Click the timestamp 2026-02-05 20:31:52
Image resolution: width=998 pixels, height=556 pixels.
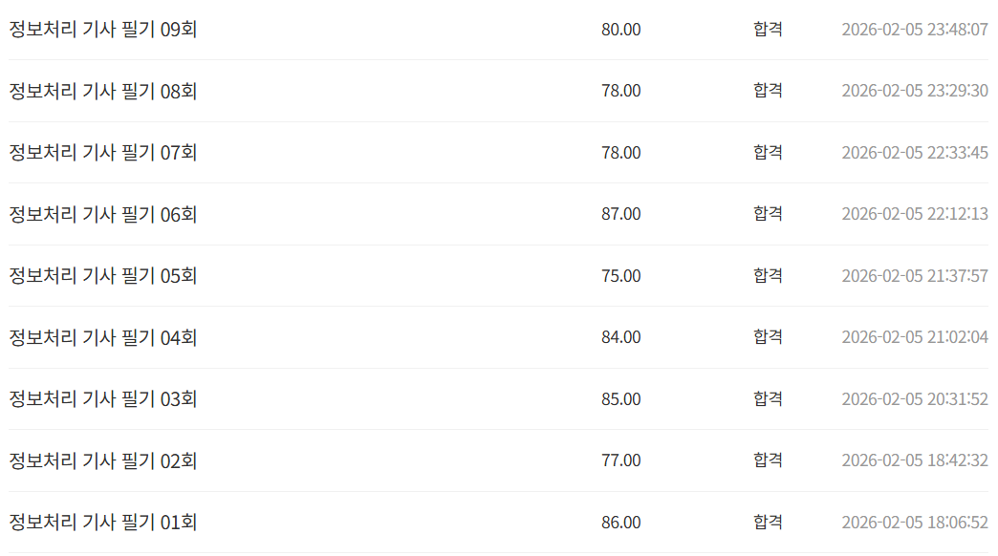(915, 399)
